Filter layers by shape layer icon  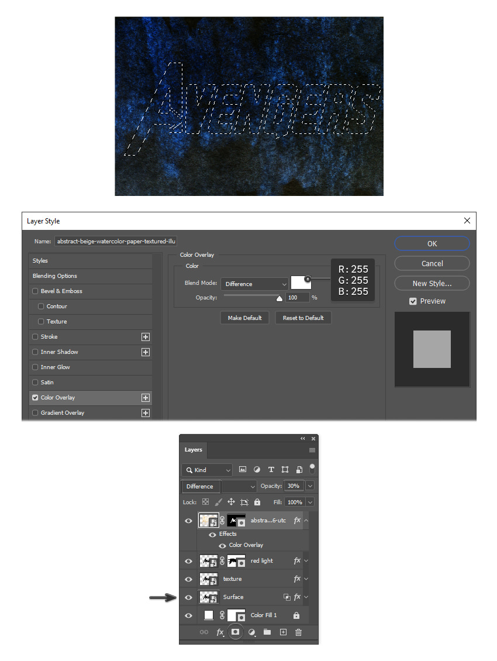coord(285,469)
